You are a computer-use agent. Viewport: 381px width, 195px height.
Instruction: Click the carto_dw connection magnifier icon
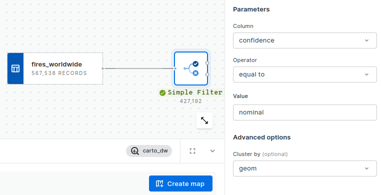(135, 151)
